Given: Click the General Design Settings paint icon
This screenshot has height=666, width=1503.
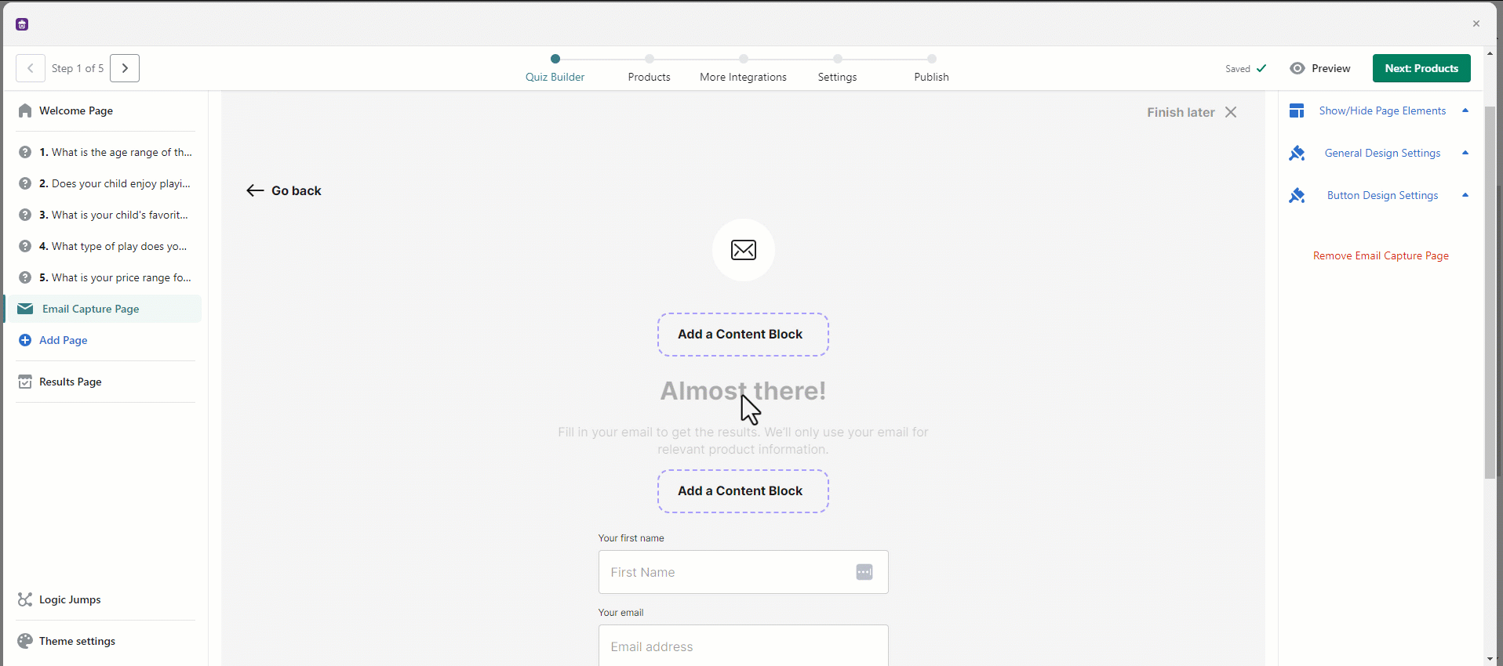Looking at the screenshot, I should point(1297,153).
